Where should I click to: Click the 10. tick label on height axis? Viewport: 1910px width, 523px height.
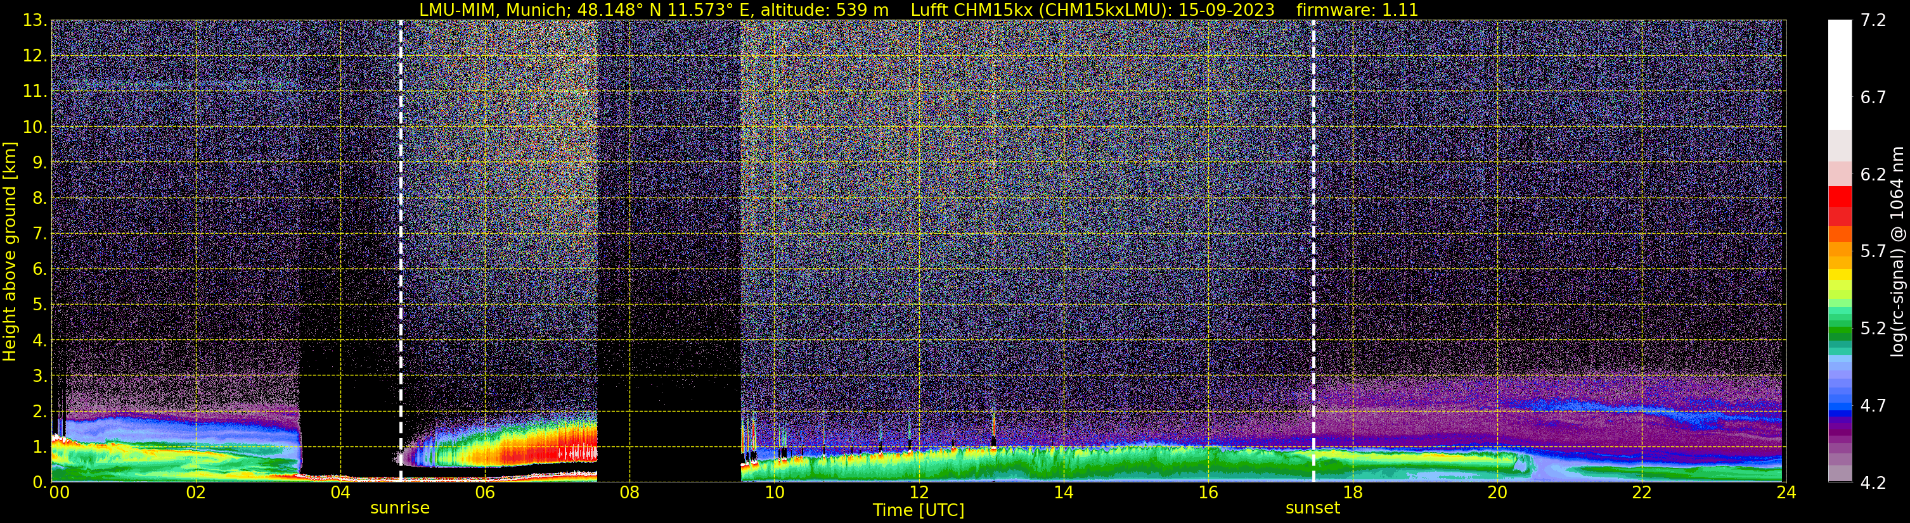(35, 127)
